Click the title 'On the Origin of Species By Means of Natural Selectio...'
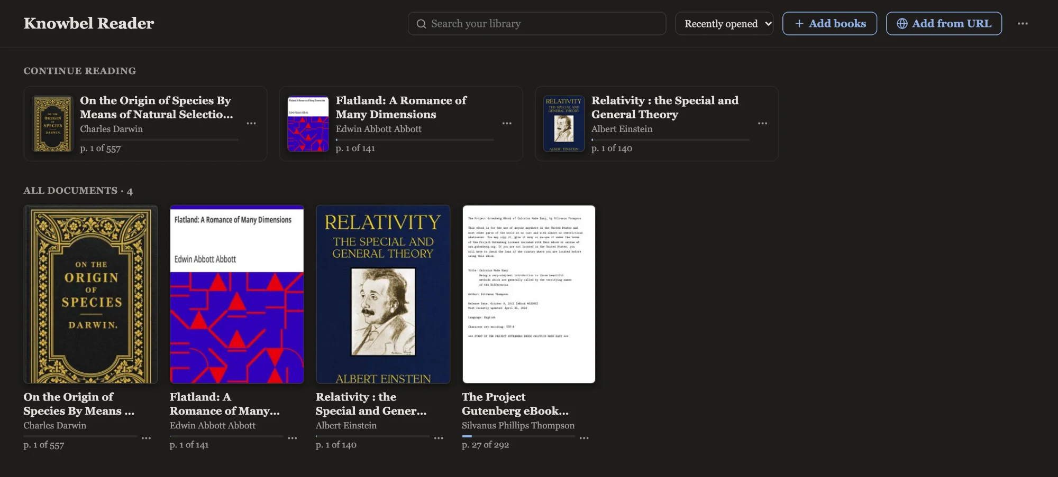The width and height of the screenshot is (1058, 477). (x=157, y=107)
